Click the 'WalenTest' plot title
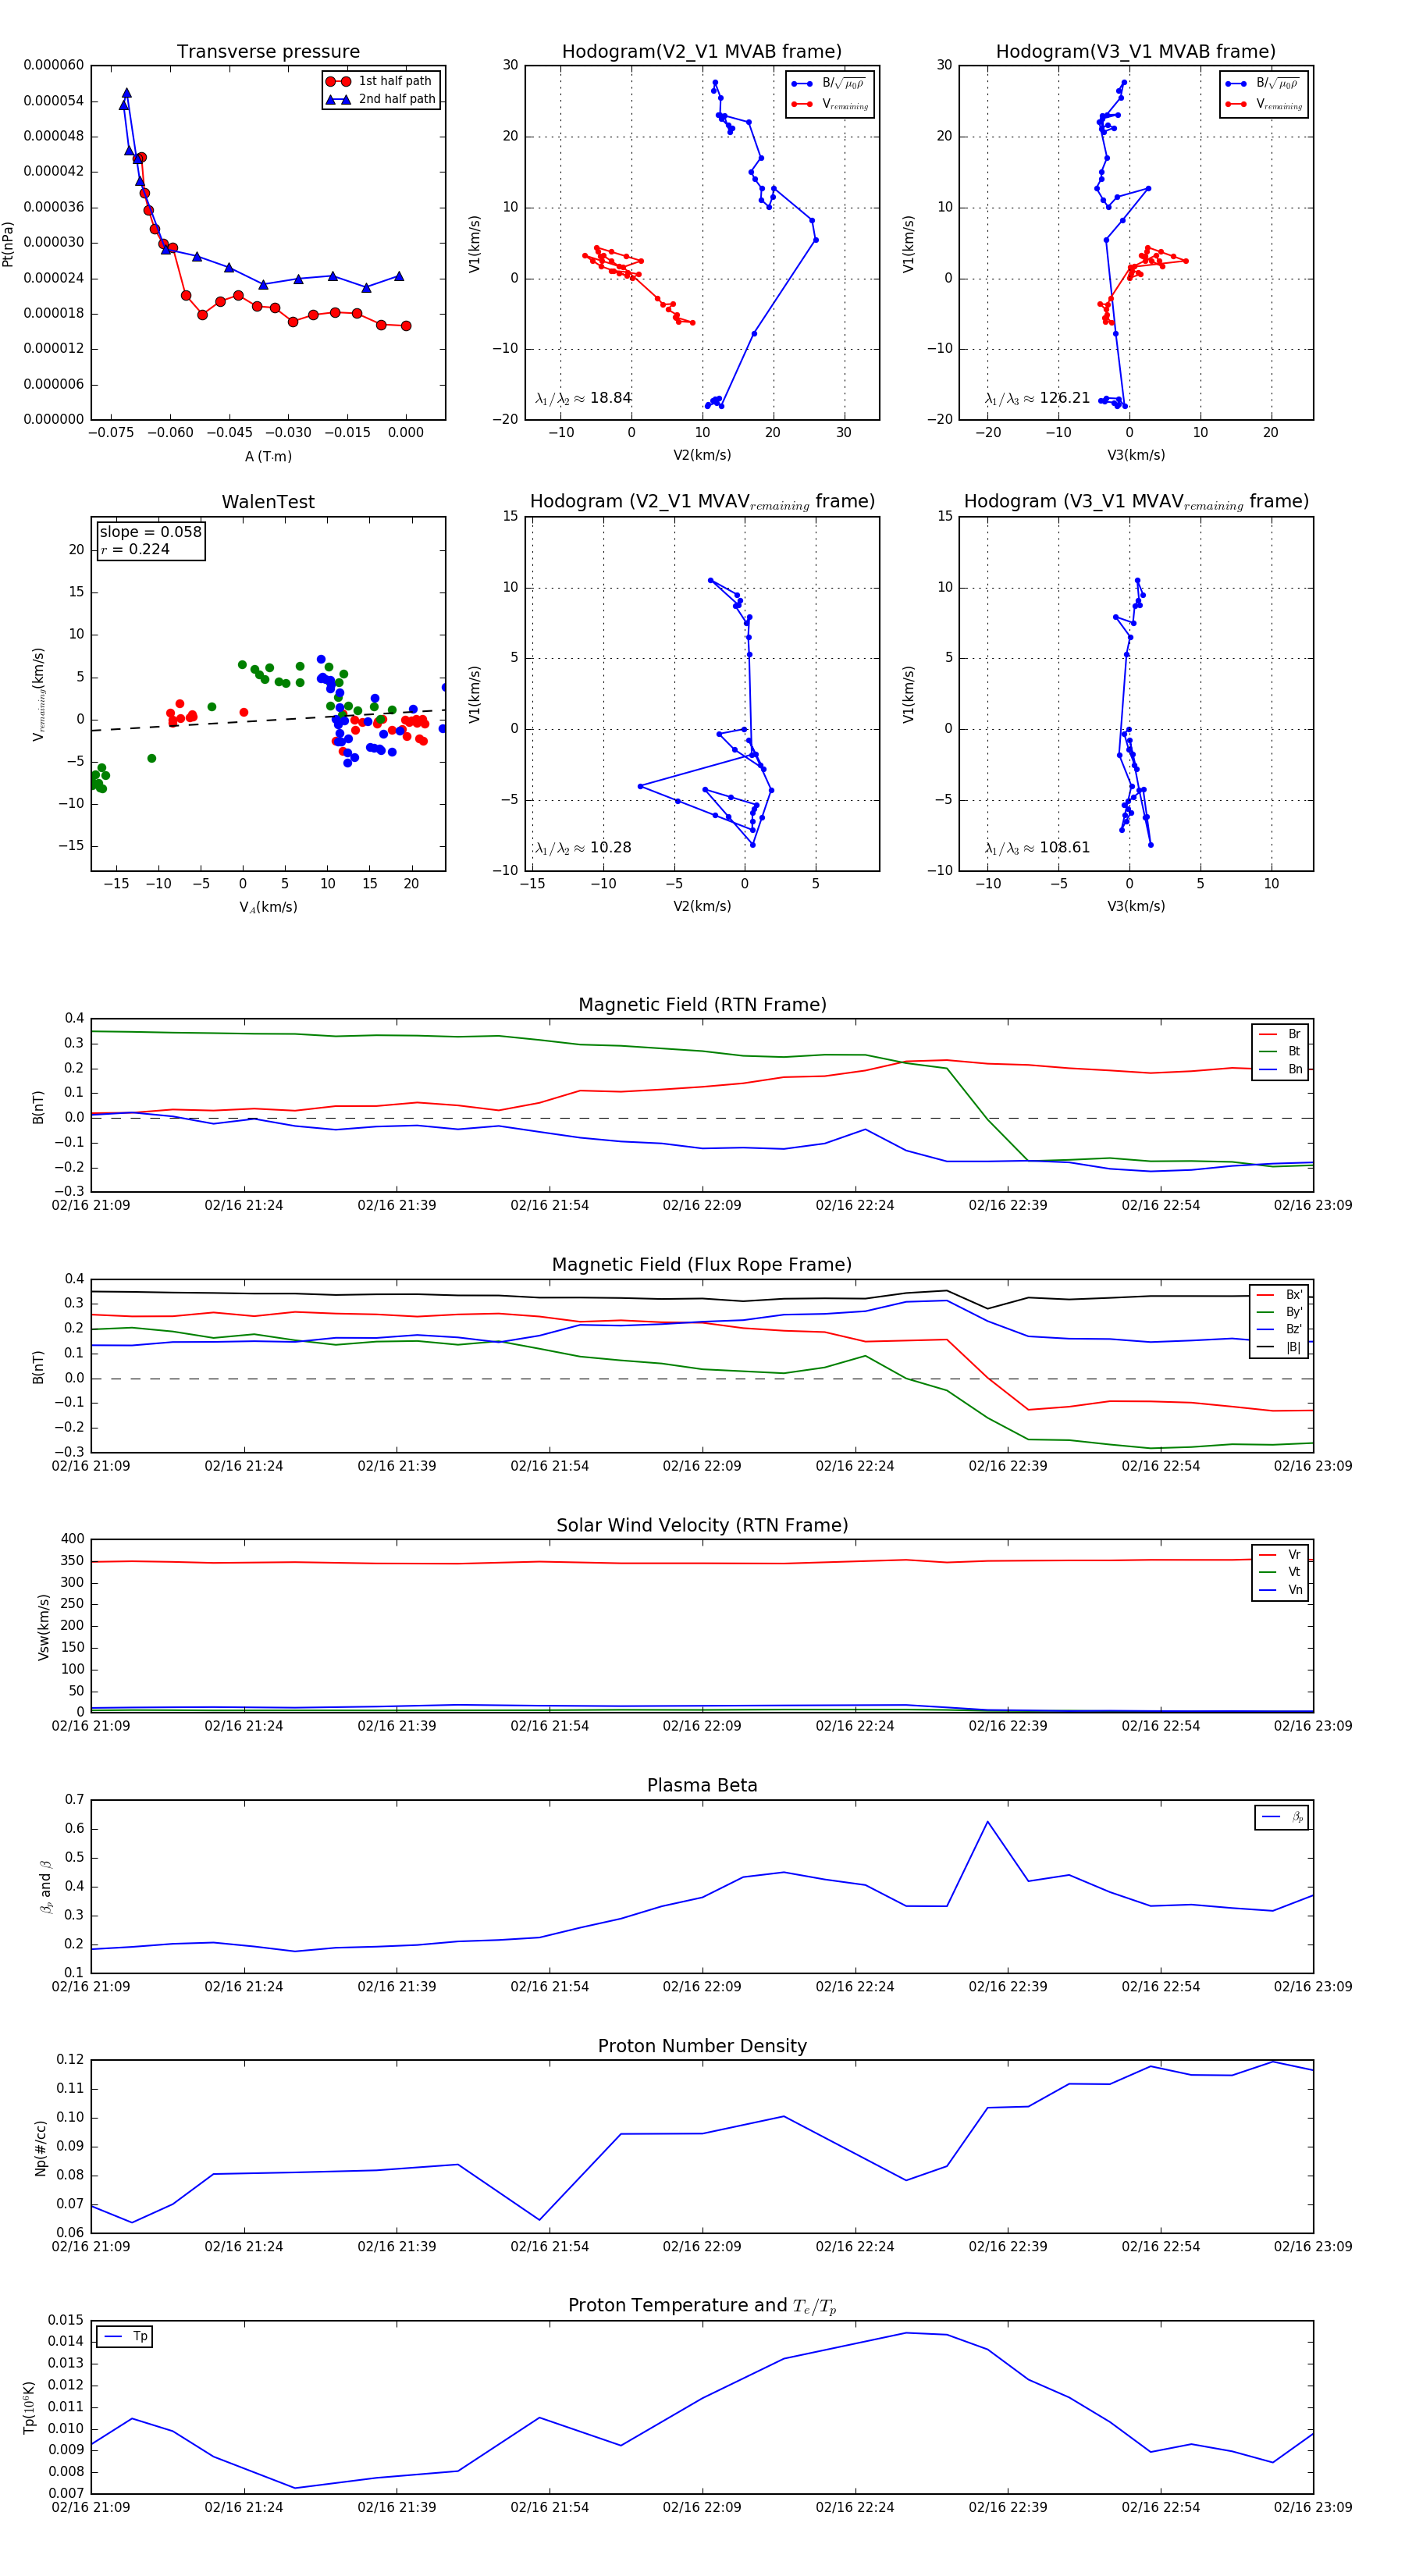The height and width of the screenshot is (2576, 1405). (268, 502)
